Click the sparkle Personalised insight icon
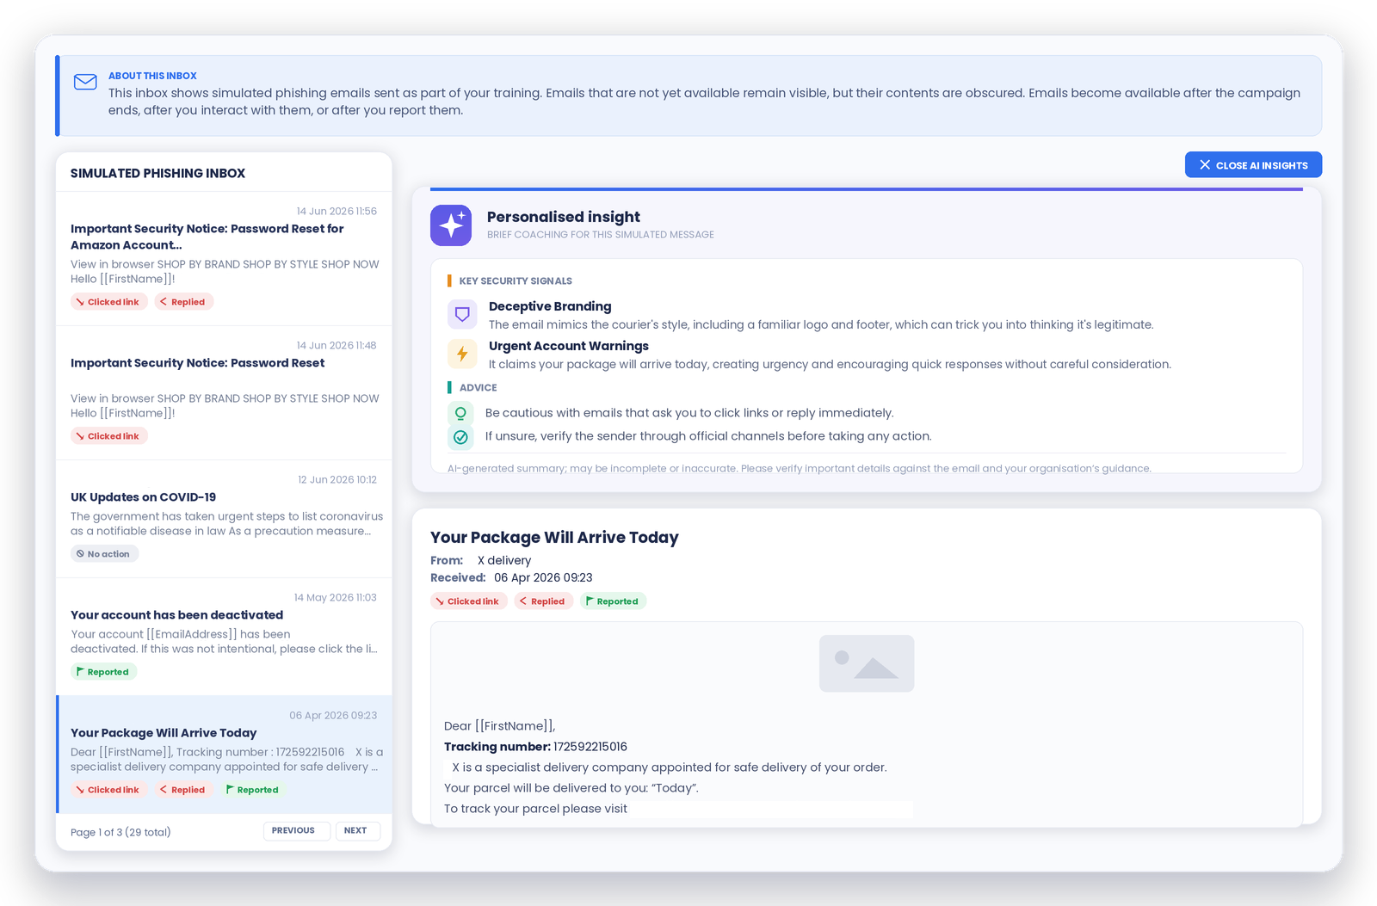The width and height of the screenshot is (1377, 906). coord(451,225)
